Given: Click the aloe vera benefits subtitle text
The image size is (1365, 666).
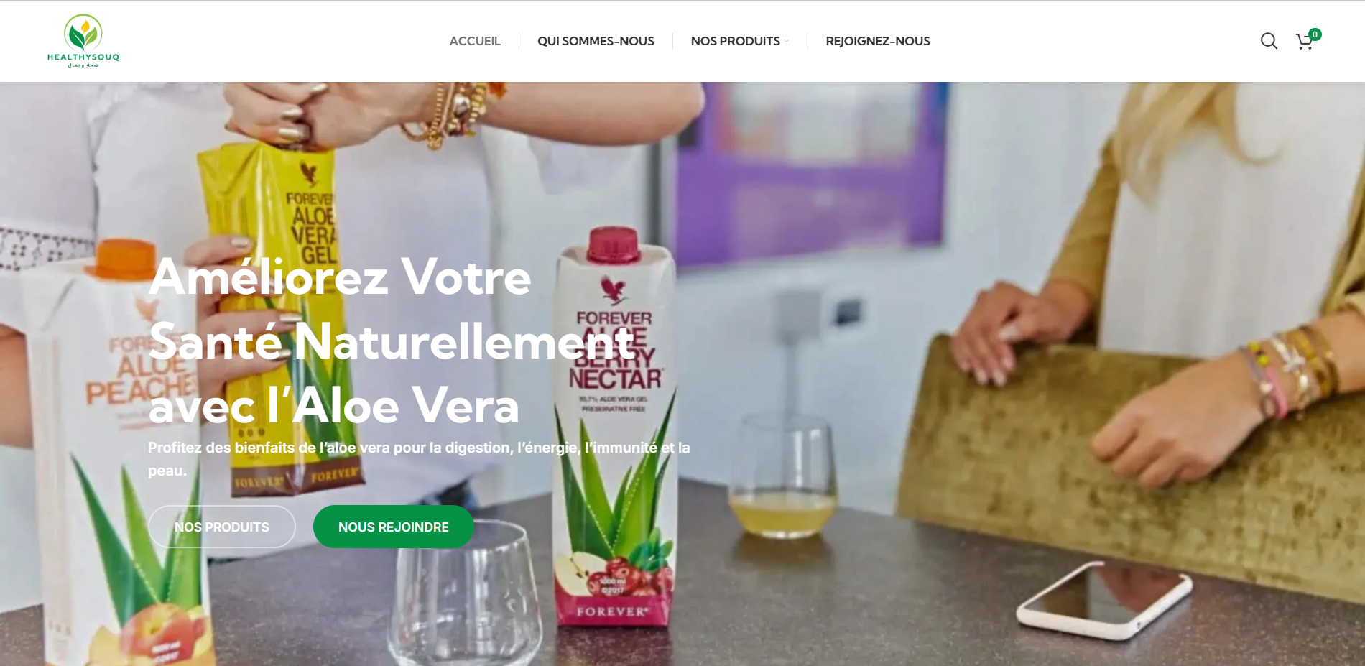Looking at the screenshot, I should (419, 459).
